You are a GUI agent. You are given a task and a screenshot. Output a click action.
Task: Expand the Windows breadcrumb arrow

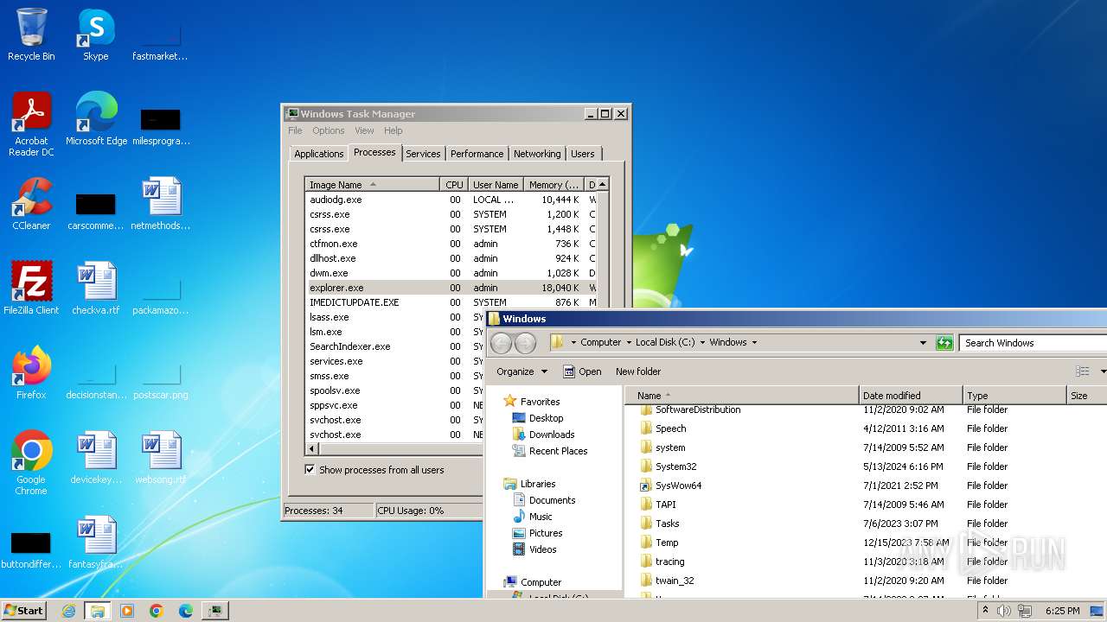754,343
